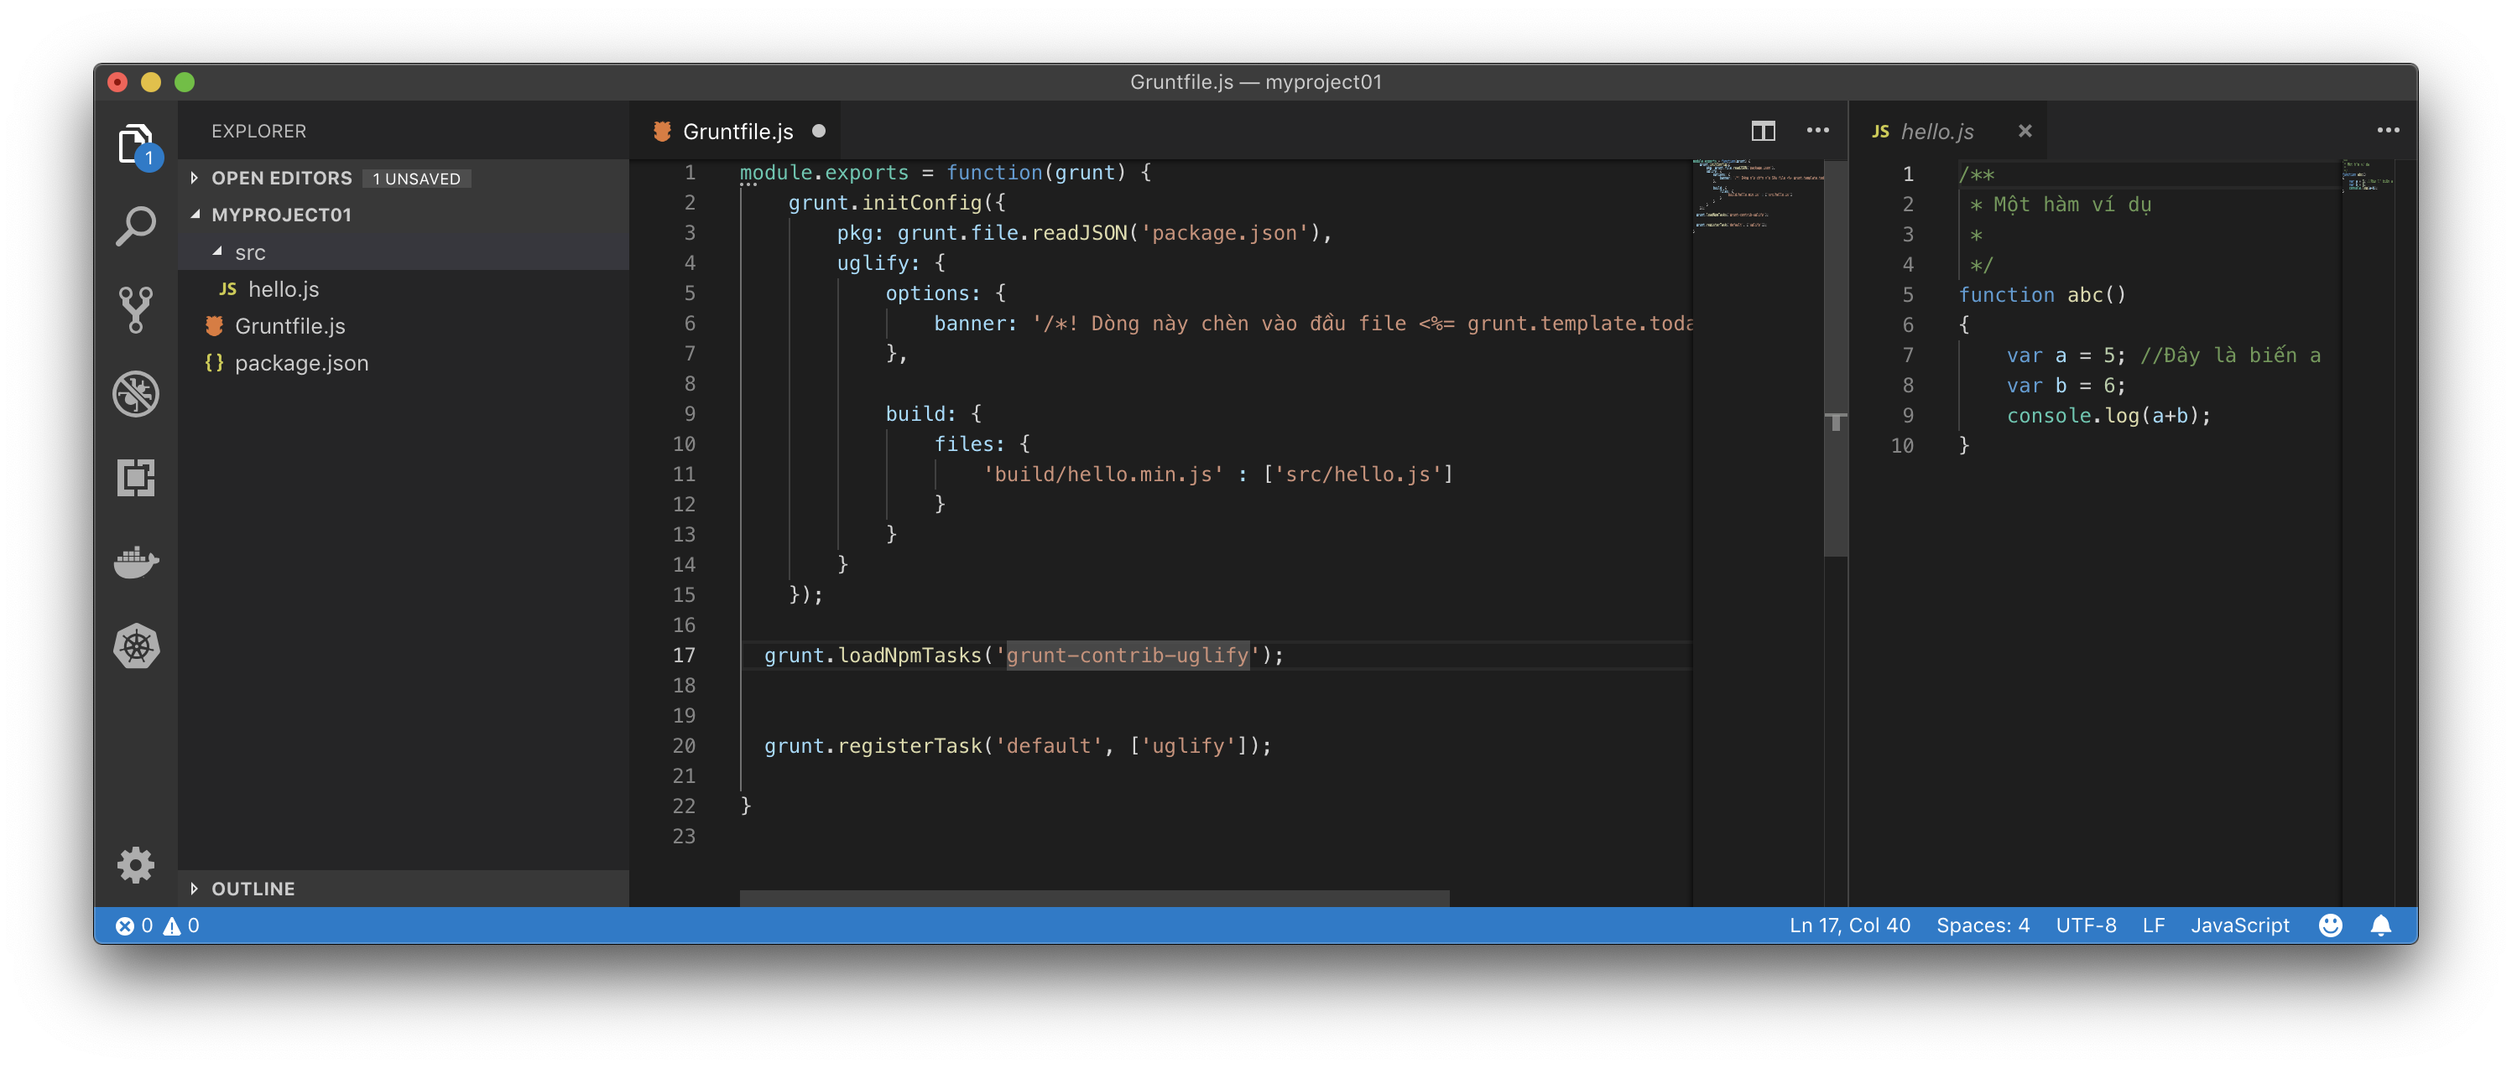Open the Search view in activity bar
The height and width of the screenshot is (1068, 2512).
pyautogui.click(x=136, y=226)
